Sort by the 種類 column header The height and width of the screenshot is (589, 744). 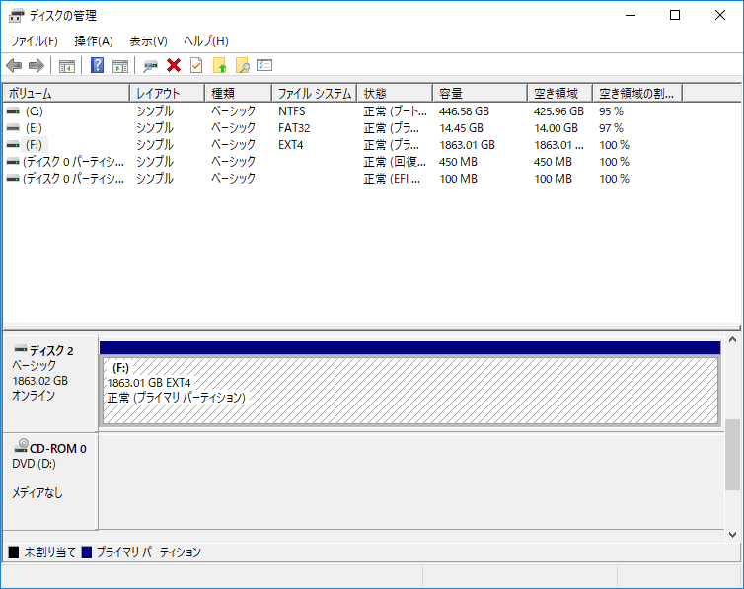[x=239, y=93]
